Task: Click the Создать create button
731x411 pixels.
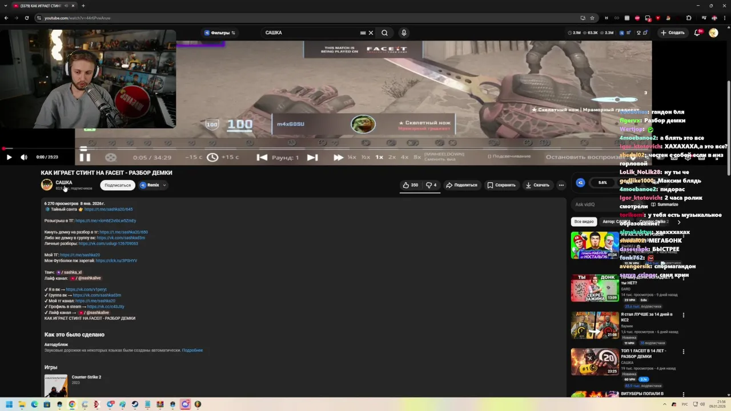Action: [x=673, y=33]
